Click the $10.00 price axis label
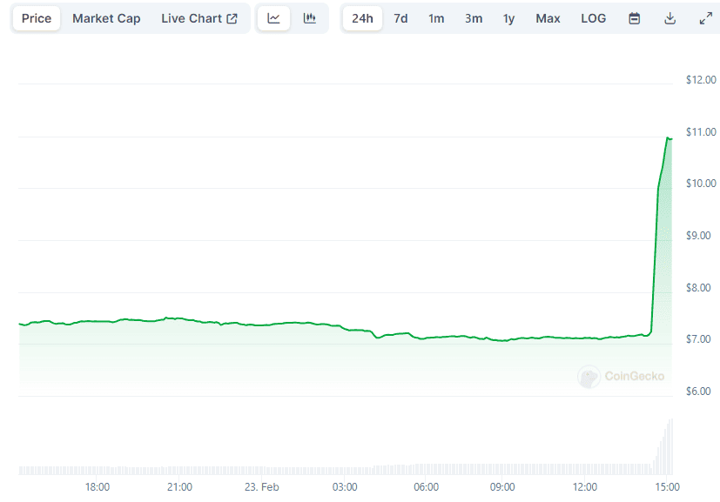The image size is (720, 502). [x=701, y=184]
